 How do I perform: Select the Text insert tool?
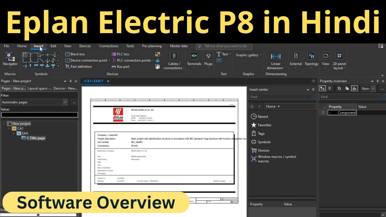coord(223,54)
